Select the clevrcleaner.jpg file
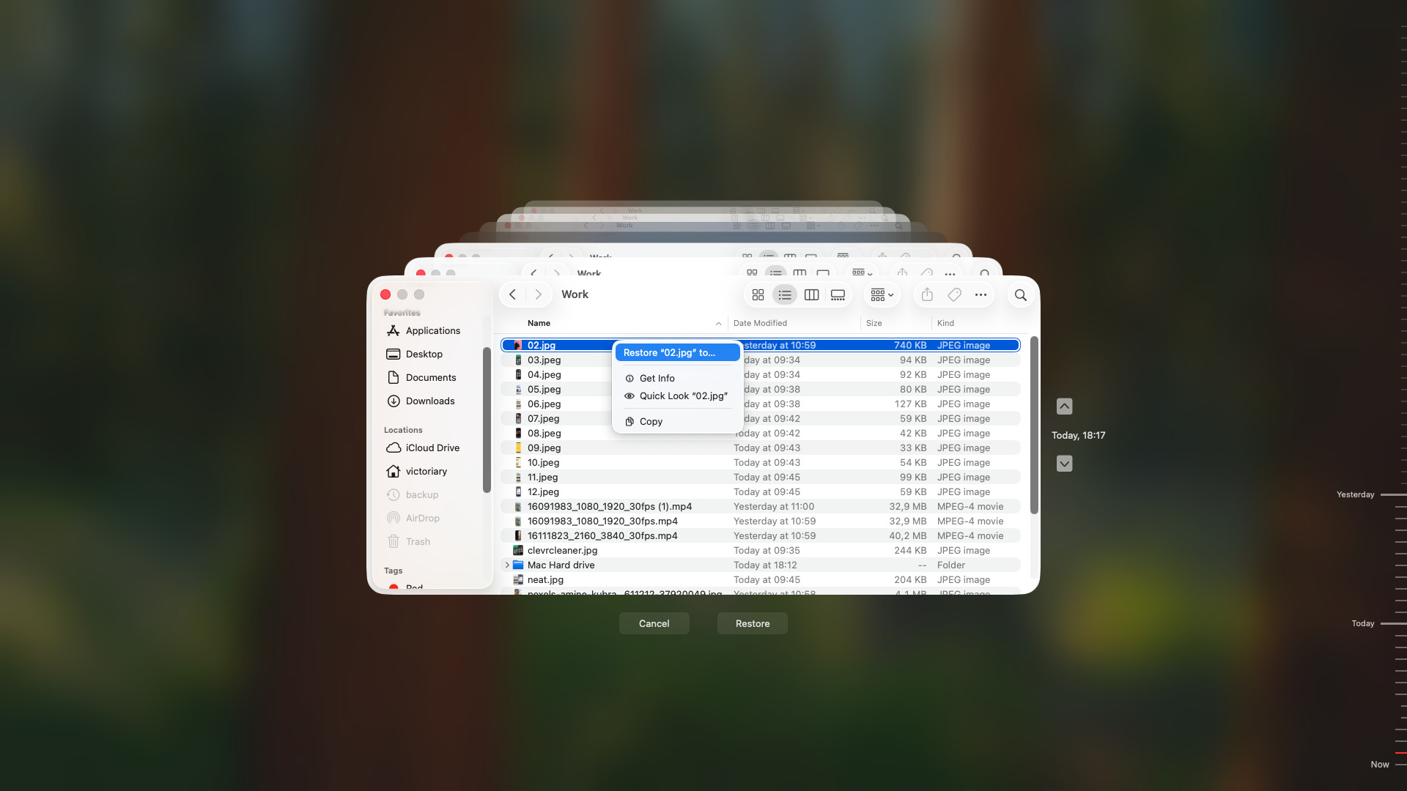This screenshot has height=791, width=1407. click(761, 550)
